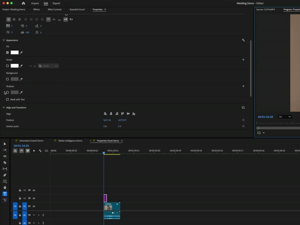Select the Track Select Forward tool
The image size is (300, 225).
5,150
